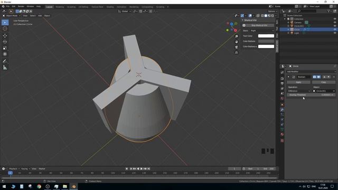Open the Physics properties tab
Screen dimensions: 338x190
pyautogui.click(x=282, y=120)
